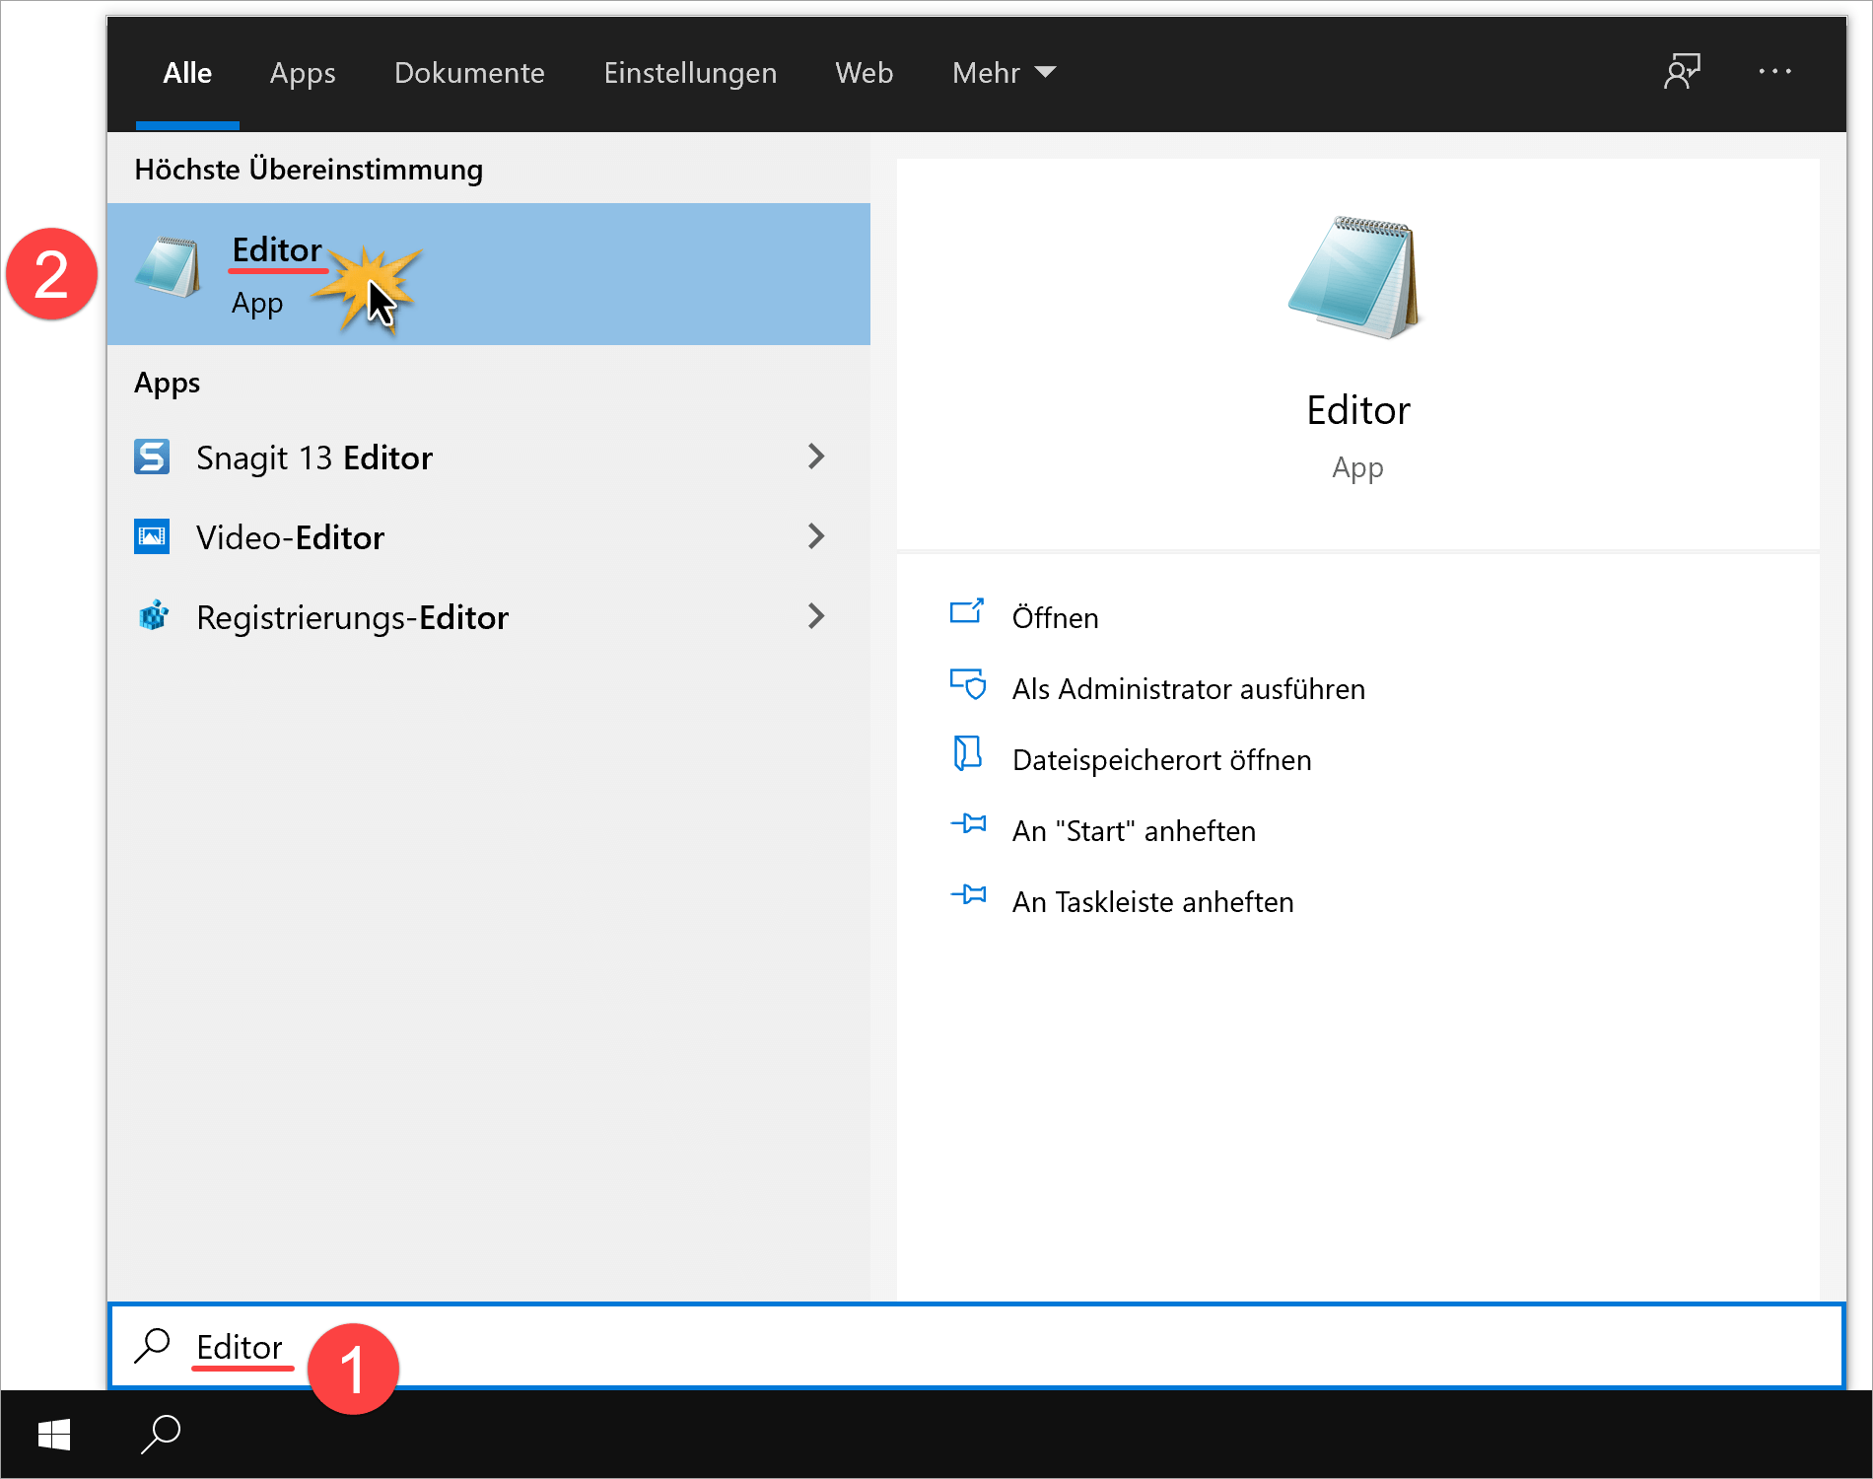The width and height of the screenshot is (1873, 1479).
Task: Click the Editor title in preview pane
Action: click(1357, 410)
